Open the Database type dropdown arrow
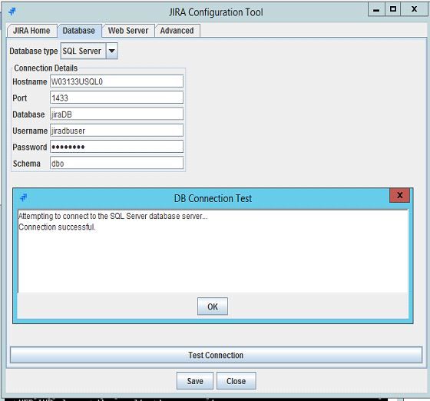 111,51
